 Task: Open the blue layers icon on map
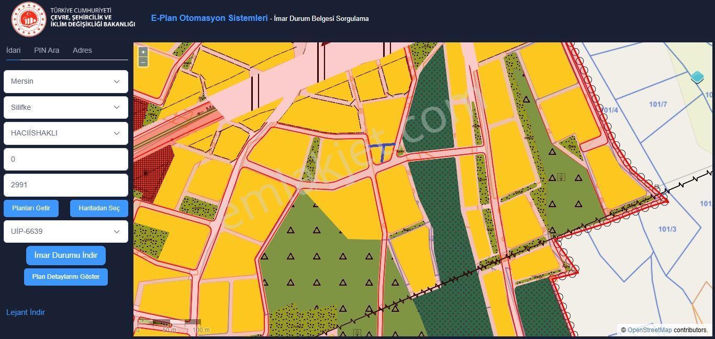pos(697,77)
